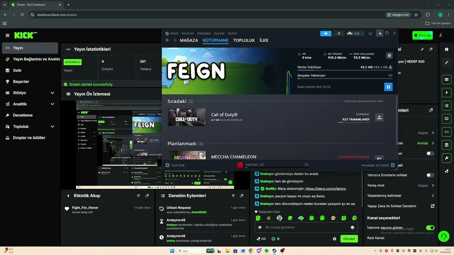
Task: Open the Kick hamburger sidebar menu
Action: tap(7, 35)
